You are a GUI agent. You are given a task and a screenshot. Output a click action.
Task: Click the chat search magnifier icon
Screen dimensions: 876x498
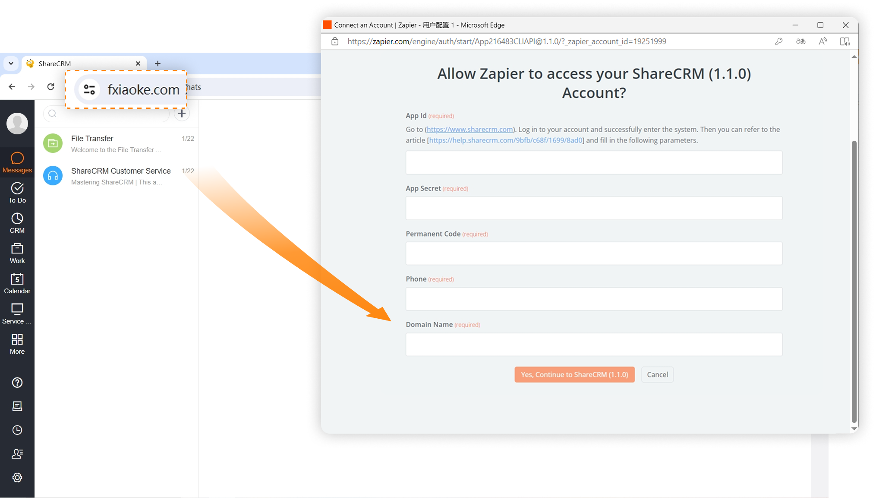[52, 114]
